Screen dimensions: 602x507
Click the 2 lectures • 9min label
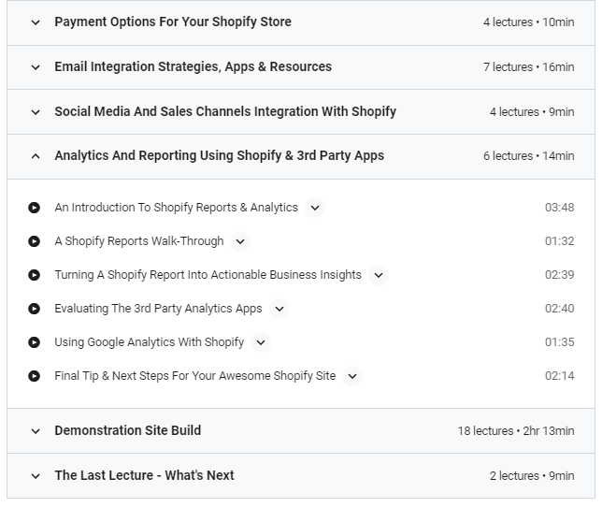pos(532,476)
